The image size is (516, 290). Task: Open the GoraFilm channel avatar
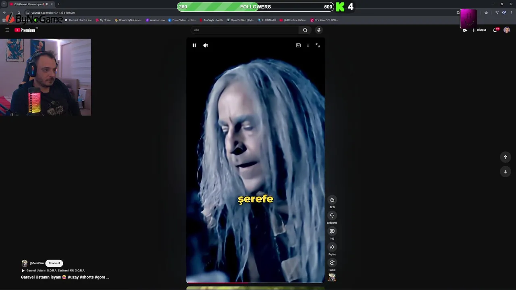[25, 263]
